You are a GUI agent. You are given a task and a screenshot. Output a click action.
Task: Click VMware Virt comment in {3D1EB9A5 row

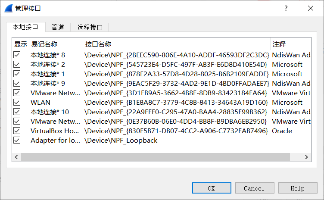pyautogui.click(x=291, y=93)
